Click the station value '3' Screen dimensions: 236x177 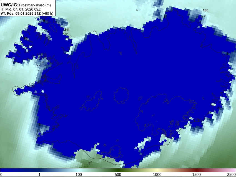pos(227,54)
